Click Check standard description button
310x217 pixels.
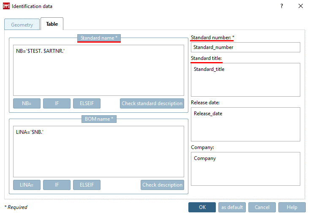(152, 103)
